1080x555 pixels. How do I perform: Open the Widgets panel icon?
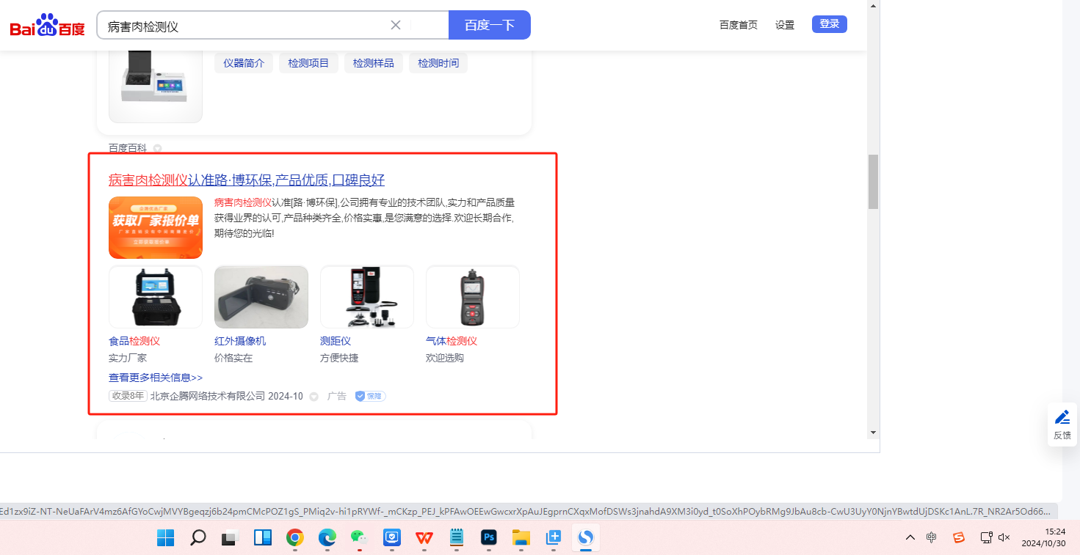tap(263, 538)
